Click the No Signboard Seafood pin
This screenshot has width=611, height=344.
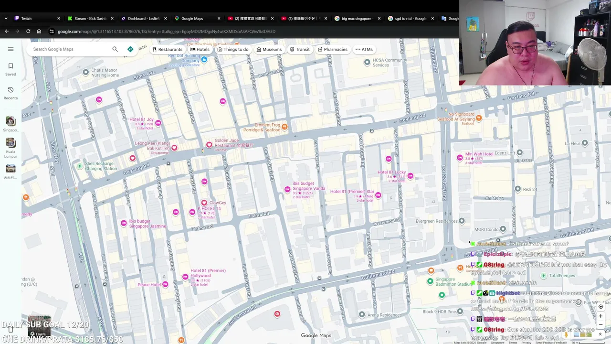coord(479,118)
